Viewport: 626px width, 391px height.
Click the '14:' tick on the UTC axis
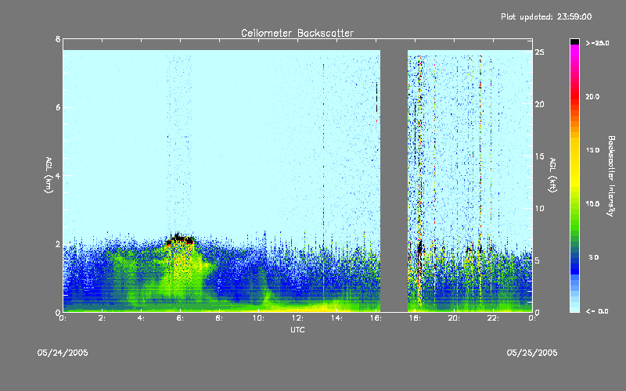click(x=336, y=318)
